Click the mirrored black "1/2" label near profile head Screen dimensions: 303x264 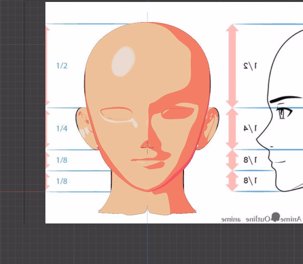pos(250,66)
